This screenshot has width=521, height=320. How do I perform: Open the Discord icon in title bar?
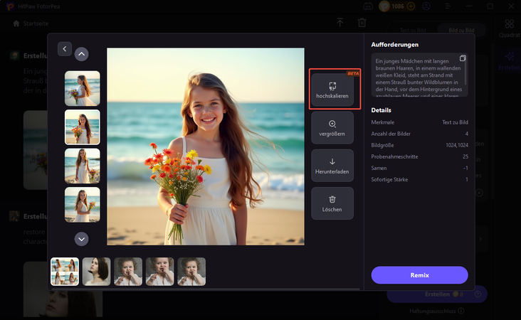pos(368,6)
